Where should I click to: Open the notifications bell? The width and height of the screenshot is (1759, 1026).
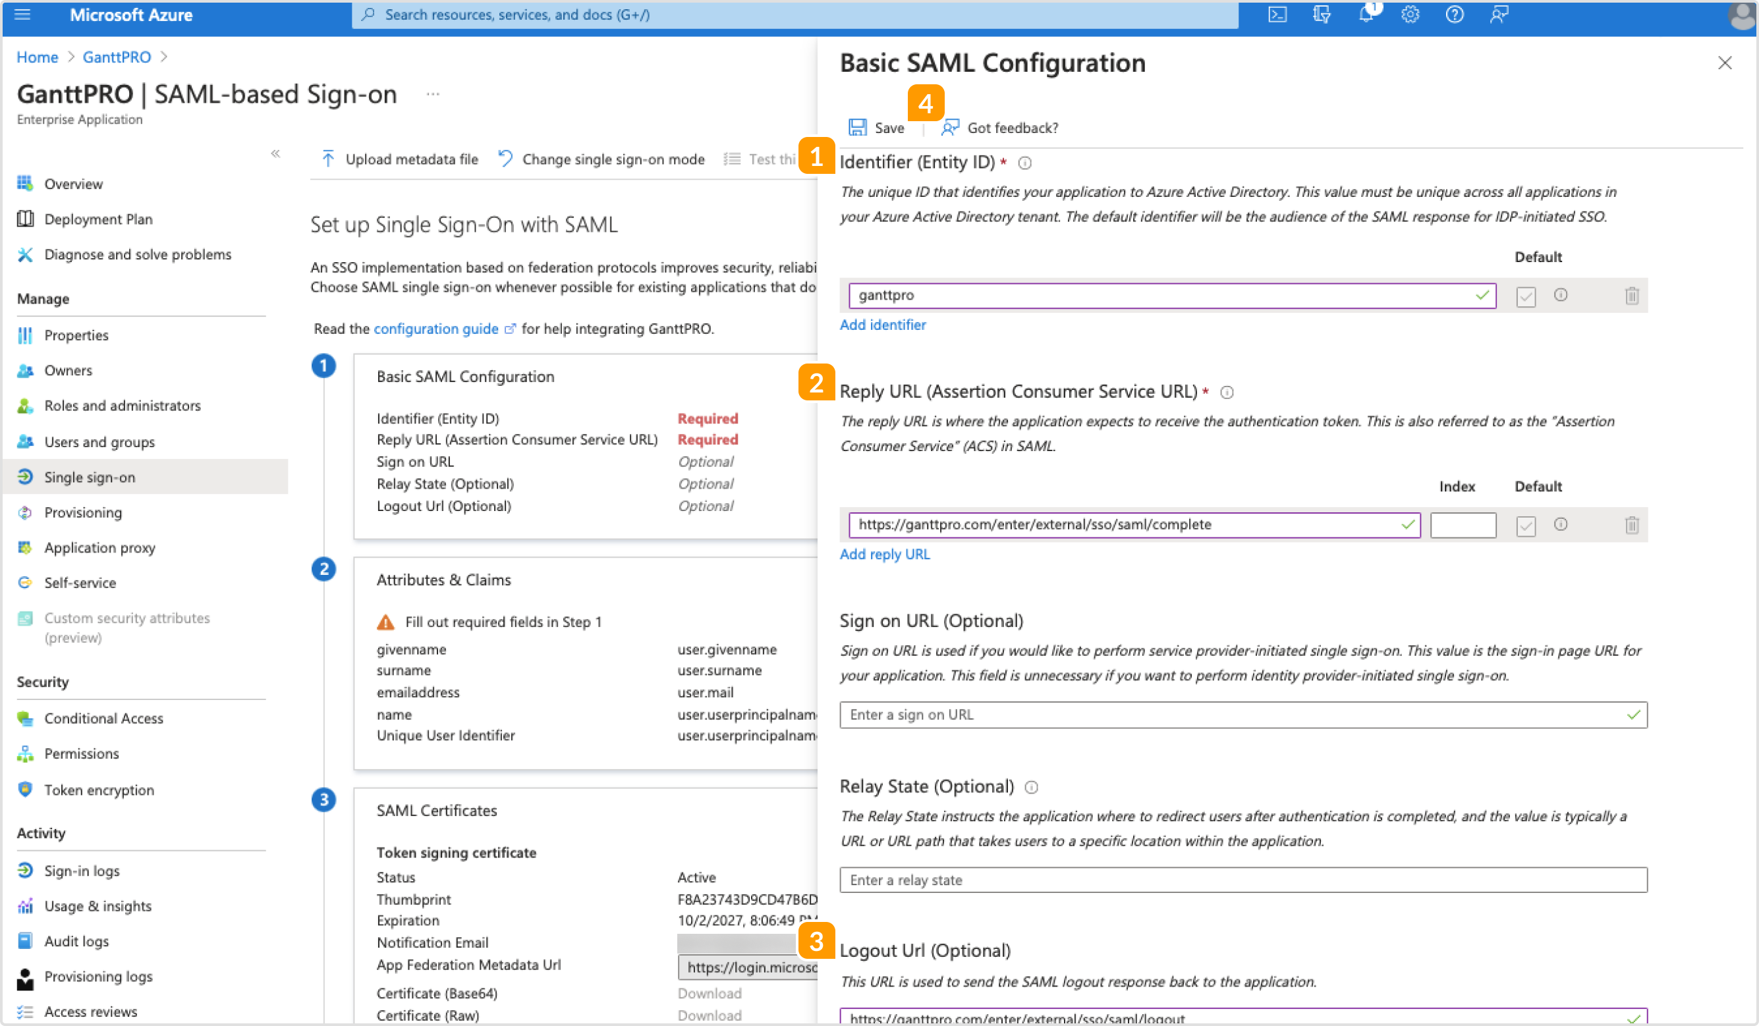pyautogui.click(x=1366, y=14)
